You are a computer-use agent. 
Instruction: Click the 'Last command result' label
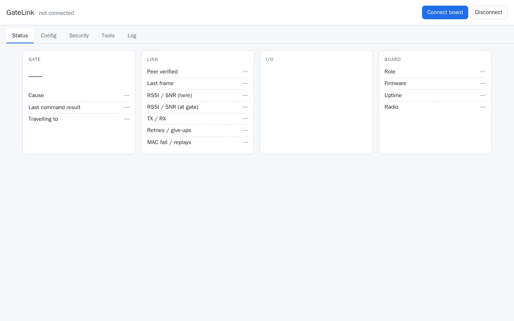click(54, 108)
